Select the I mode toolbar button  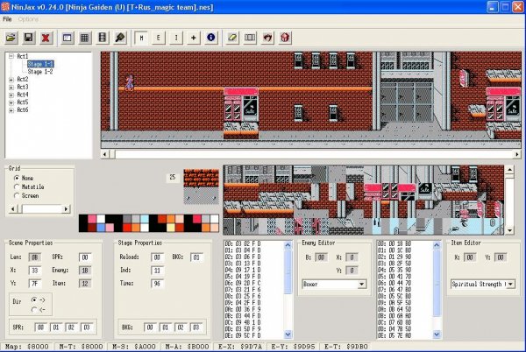coord(176,38)
